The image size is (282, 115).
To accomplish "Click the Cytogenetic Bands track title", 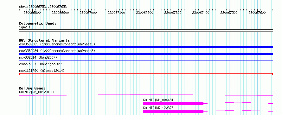I will click(x=38, y=23).
